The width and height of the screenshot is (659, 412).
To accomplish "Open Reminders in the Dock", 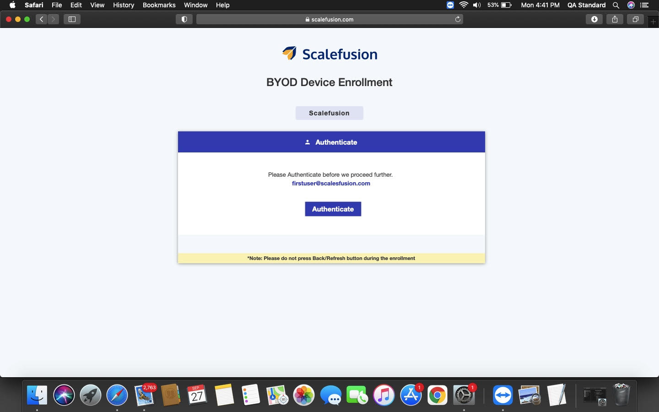I will click(x=251, y=395).
